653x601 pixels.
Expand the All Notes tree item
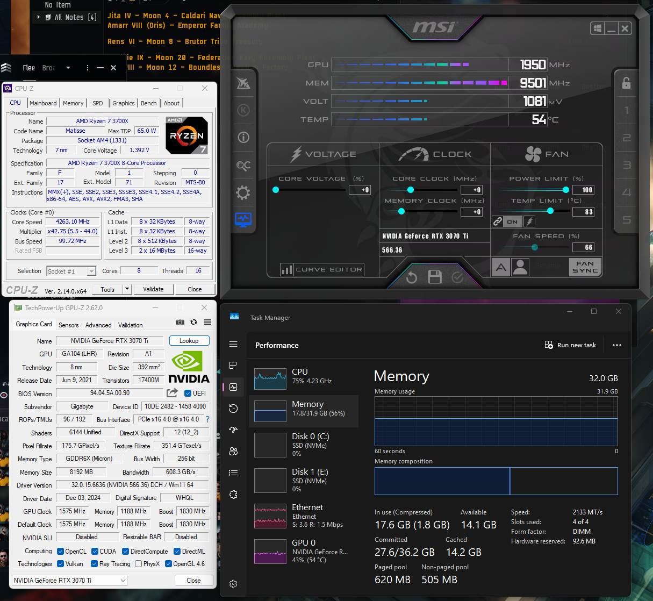click(x=39, y=17)
